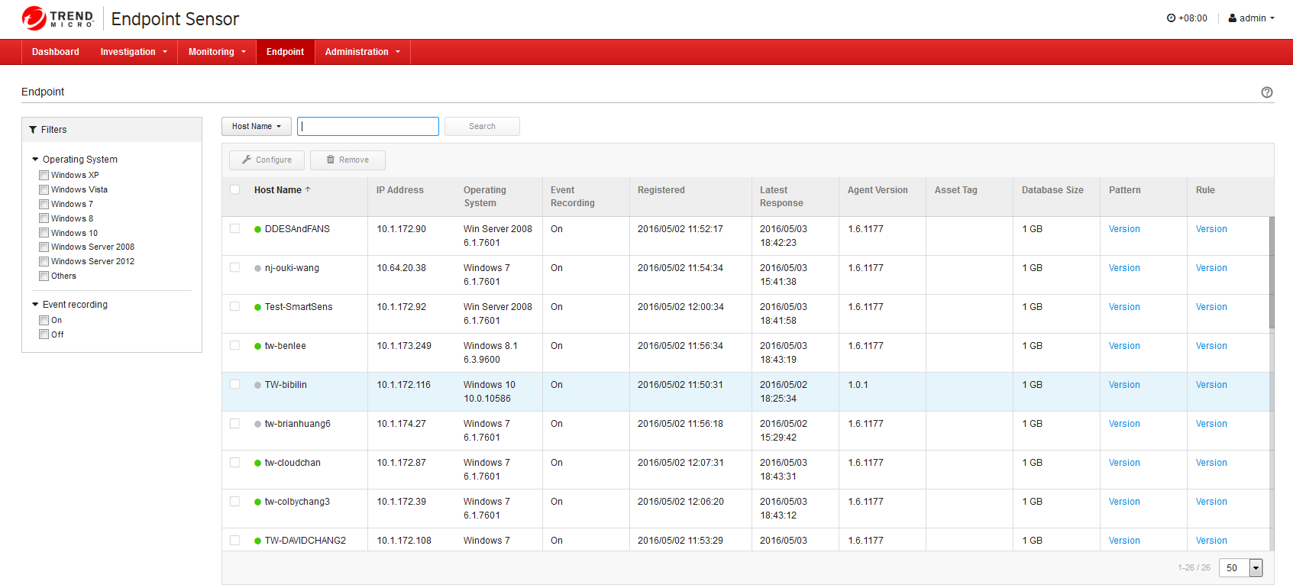Enable the Windows 10 filter checkbox
Screen dimensions: 1293x588
click(x=44, y=234)
